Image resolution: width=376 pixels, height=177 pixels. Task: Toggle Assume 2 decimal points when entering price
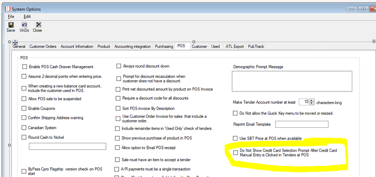coord(24,76)
